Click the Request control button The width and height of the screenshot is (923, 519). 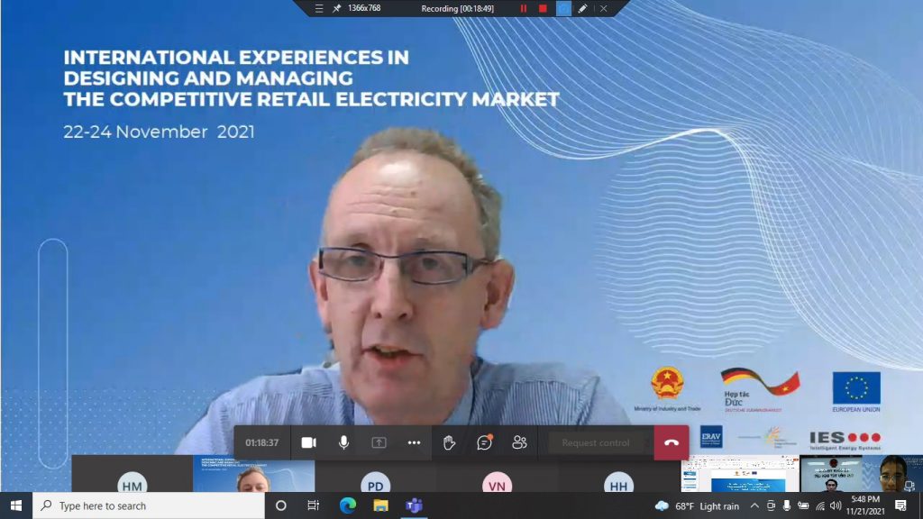[596, 442]
